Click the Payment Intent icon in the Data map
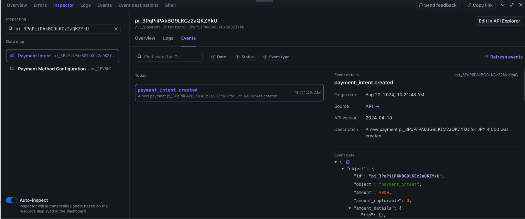 [12, 56]
